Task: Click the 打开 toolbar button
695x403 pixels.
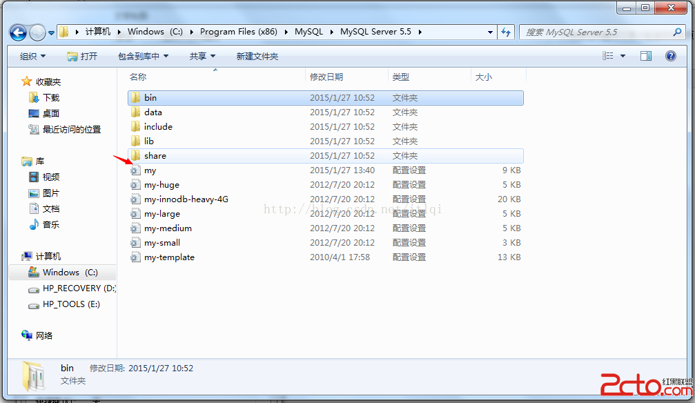Action: point(81,57)
